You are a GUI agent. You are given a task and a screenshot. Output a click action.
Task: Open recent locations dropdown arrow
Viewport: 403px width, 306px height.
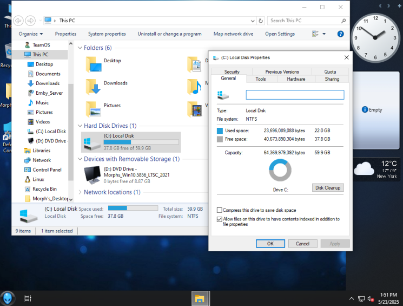[40, 21]
